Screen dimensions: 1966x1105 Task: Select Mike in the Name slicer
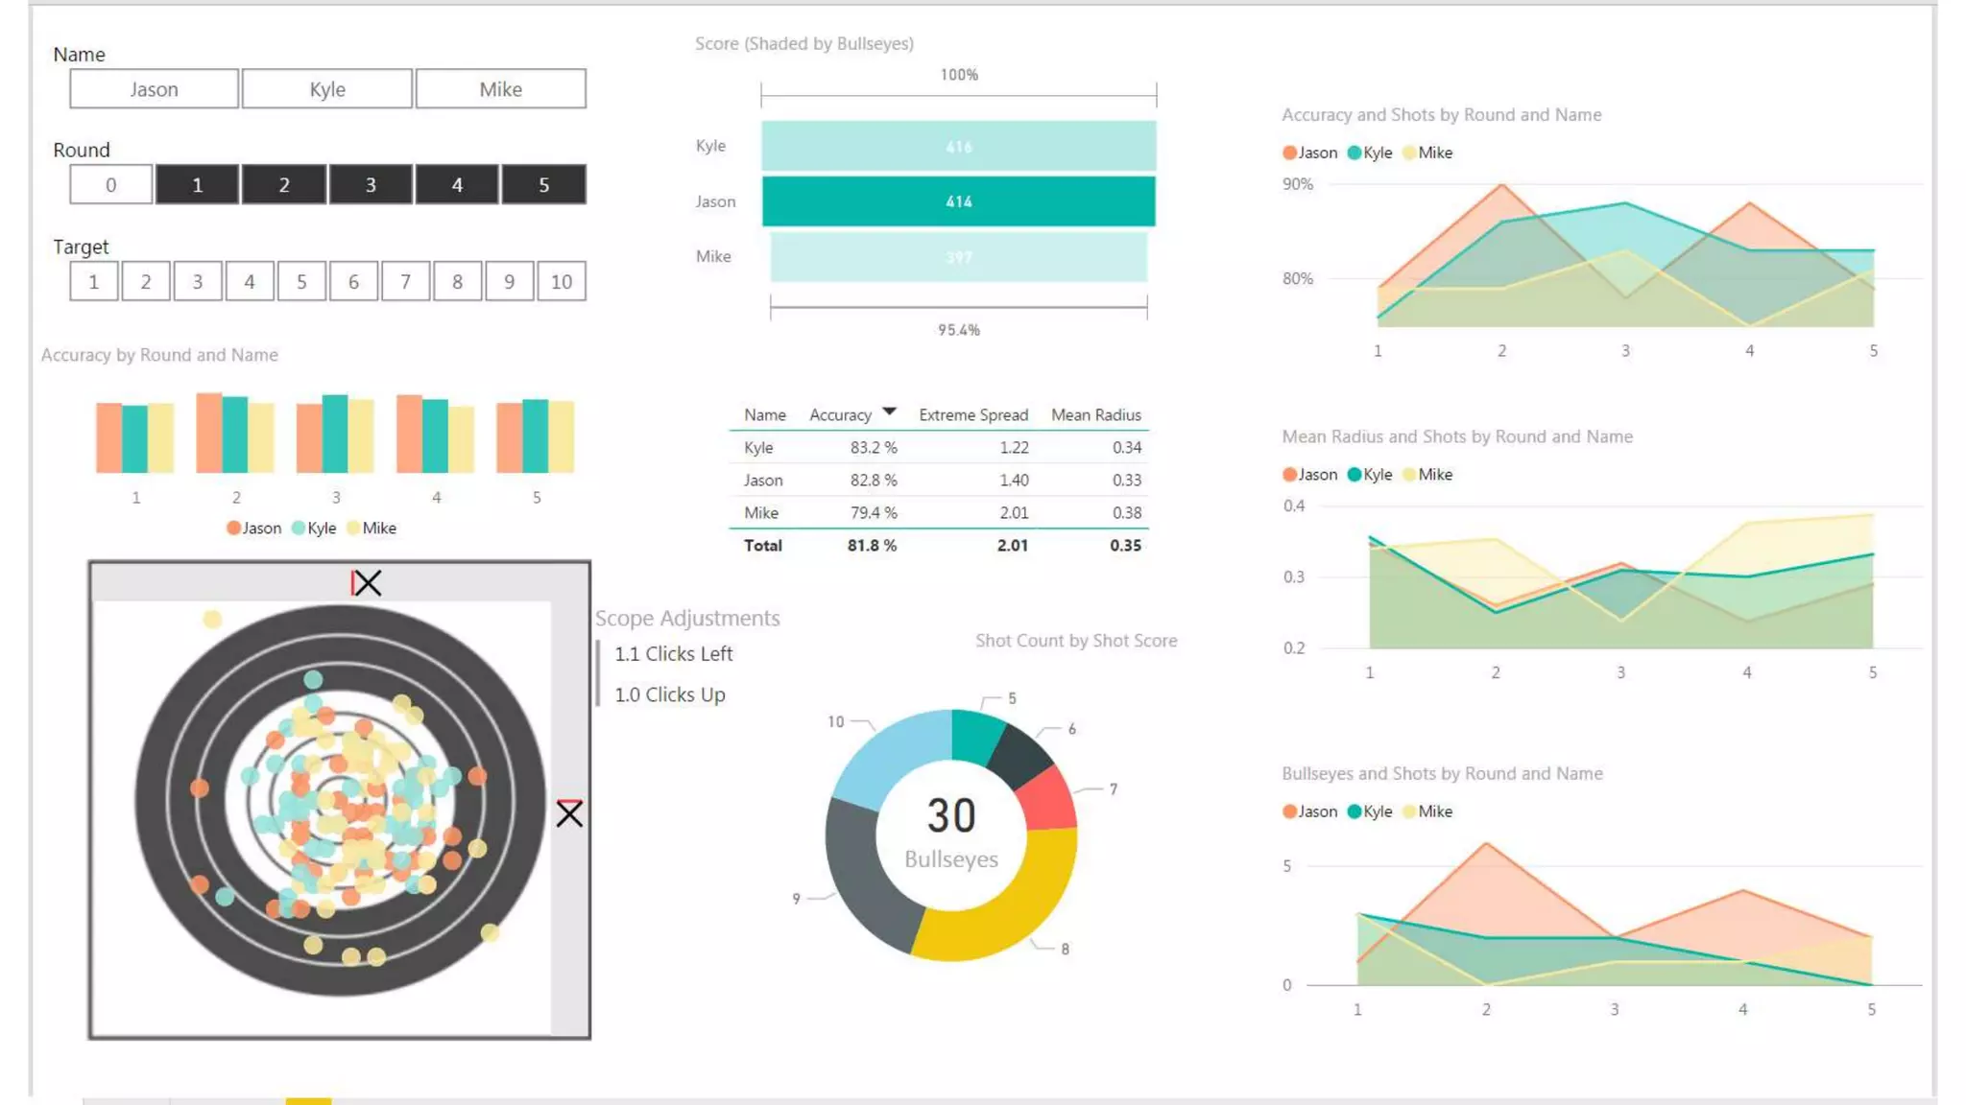click(500, 89)
